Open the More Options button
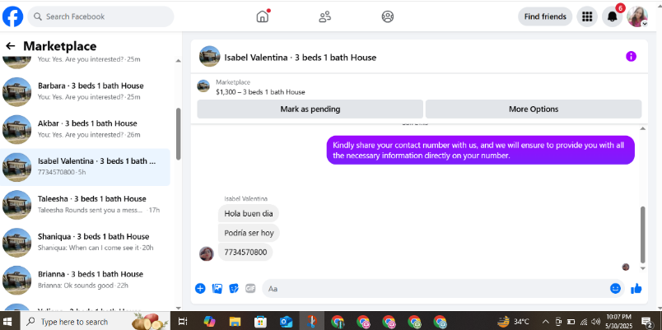 tap(534, 109)
